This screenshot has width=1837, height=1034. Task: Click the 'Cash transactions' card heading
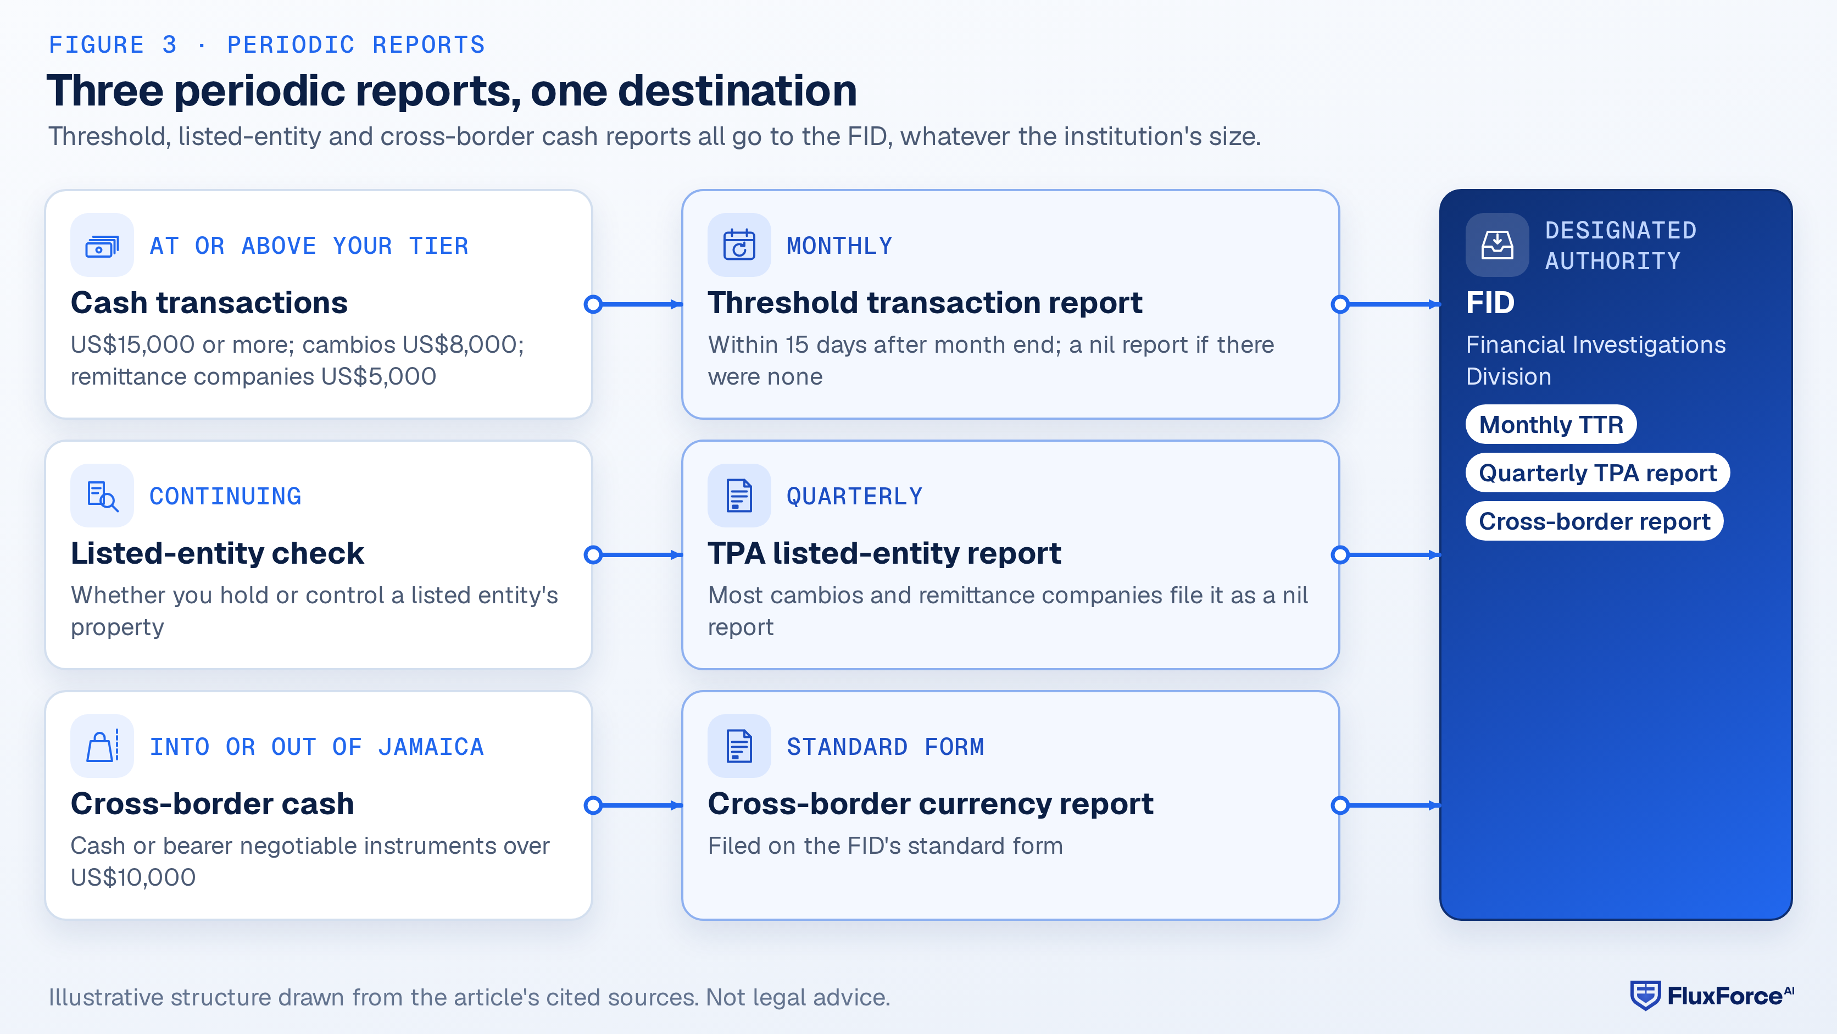point(209,303)
